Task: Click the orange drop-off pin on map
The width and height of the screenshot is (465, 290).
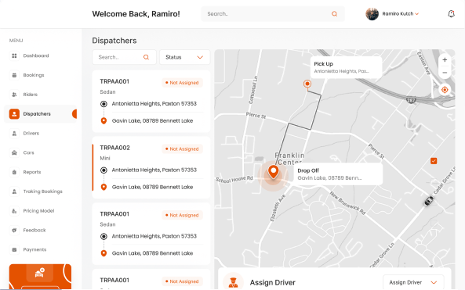Action: (x=273, y=172)
